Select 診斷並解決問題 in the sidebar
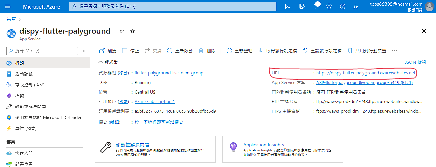Viewport: 436px width, 167px height. coord(45,106)
